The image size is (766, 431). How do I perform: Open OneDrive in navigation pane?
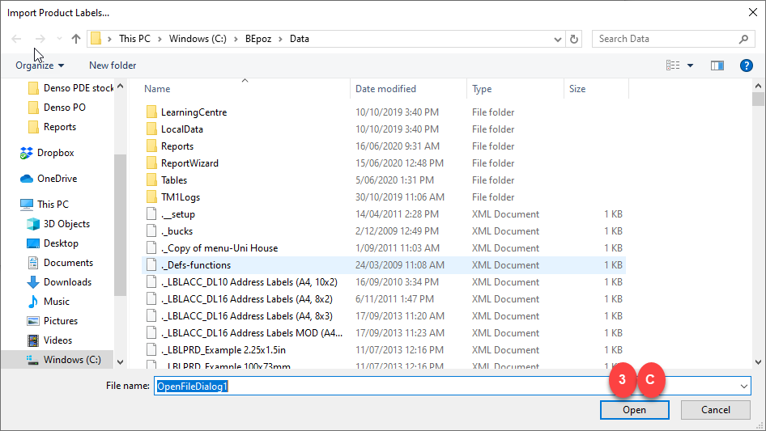[57, 179]
